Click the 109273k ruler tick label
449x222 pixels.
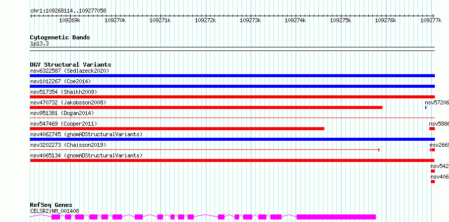tap(250, 20)
